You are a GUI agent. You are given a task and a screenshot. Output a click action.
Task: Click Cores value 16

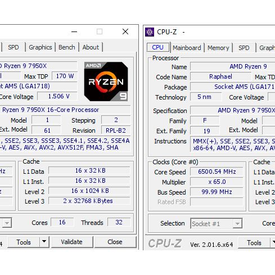coord(62,222)
